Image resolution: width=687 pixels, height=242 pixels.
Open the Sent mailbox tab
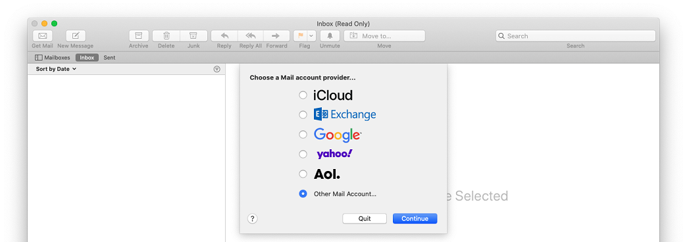pos(109,58)
